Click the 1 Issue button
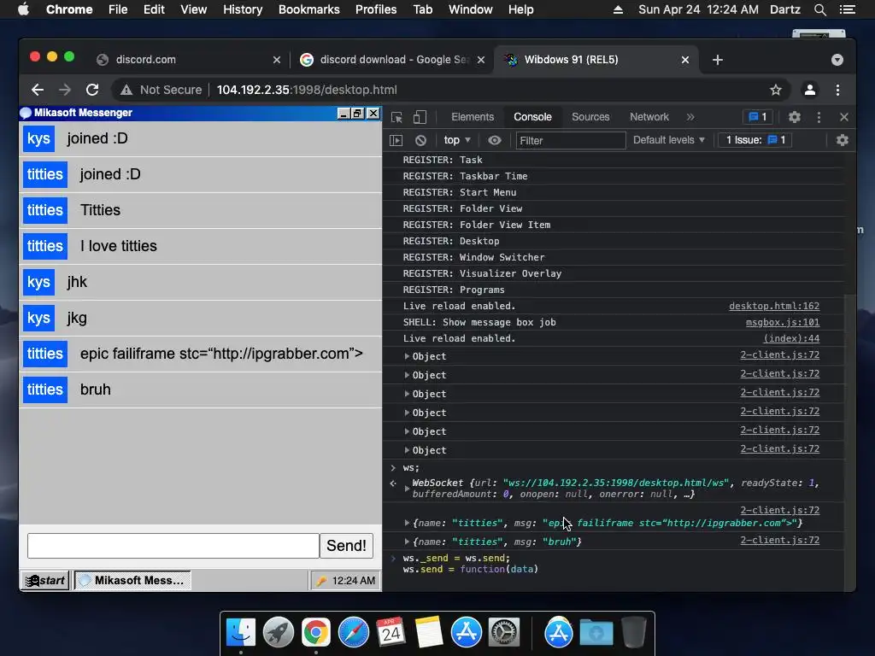 [x=755, y=140]
